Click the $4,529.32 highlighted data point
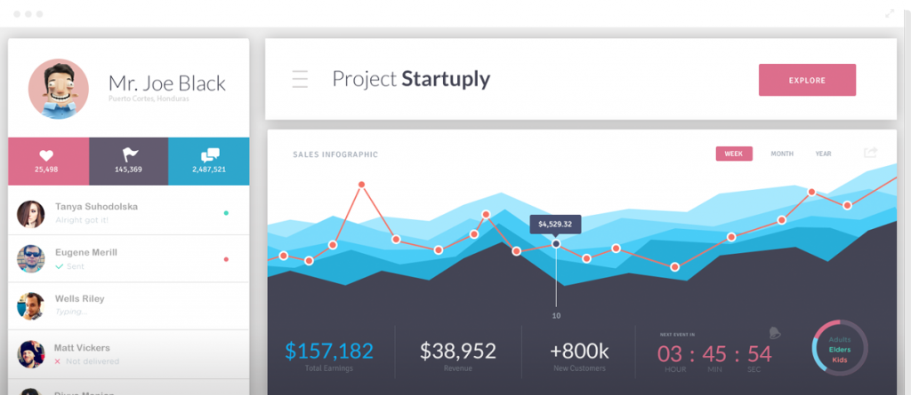The width and height of the screenshot is (911, 395). (x=557, y=243)
